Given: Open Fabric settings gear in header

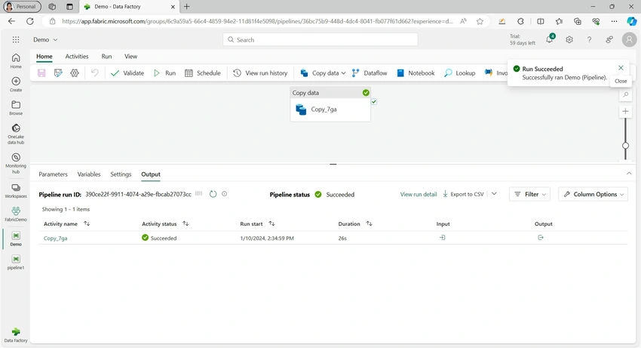Looking at the screenshot, I should 569,40.
